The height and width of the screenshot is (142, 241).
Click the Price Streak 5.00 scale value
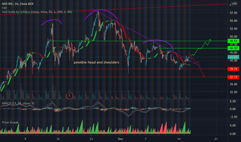233,125
